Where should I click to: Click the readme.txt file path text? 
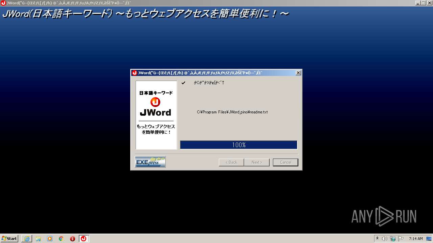click(232, 112)
